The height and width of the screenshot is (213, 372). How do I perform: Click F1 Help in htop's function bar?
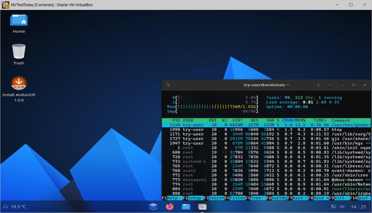tap(172, 198)
